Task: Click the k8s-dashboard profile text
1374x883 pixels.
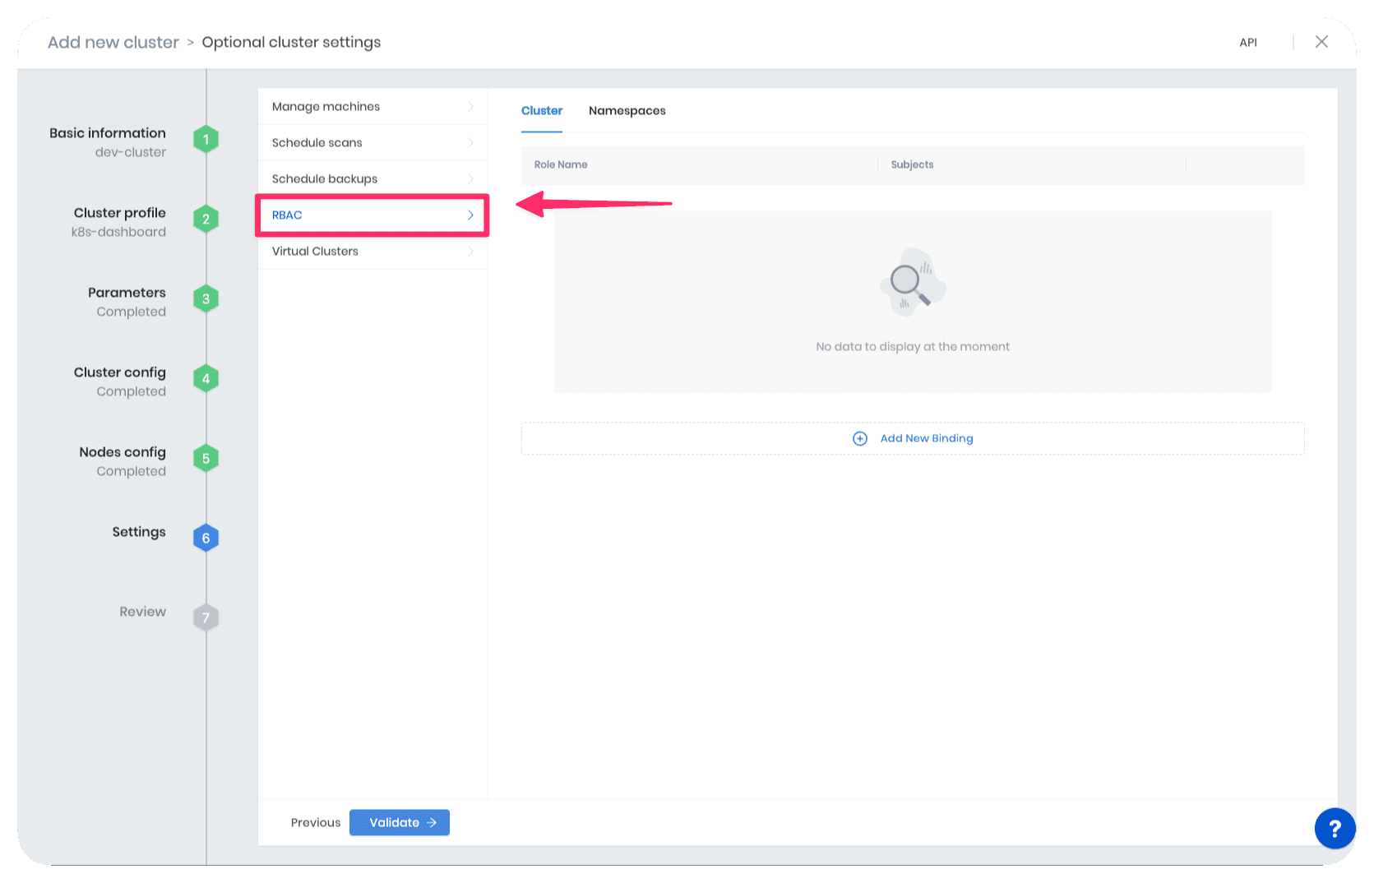Action: pos(118,232)
